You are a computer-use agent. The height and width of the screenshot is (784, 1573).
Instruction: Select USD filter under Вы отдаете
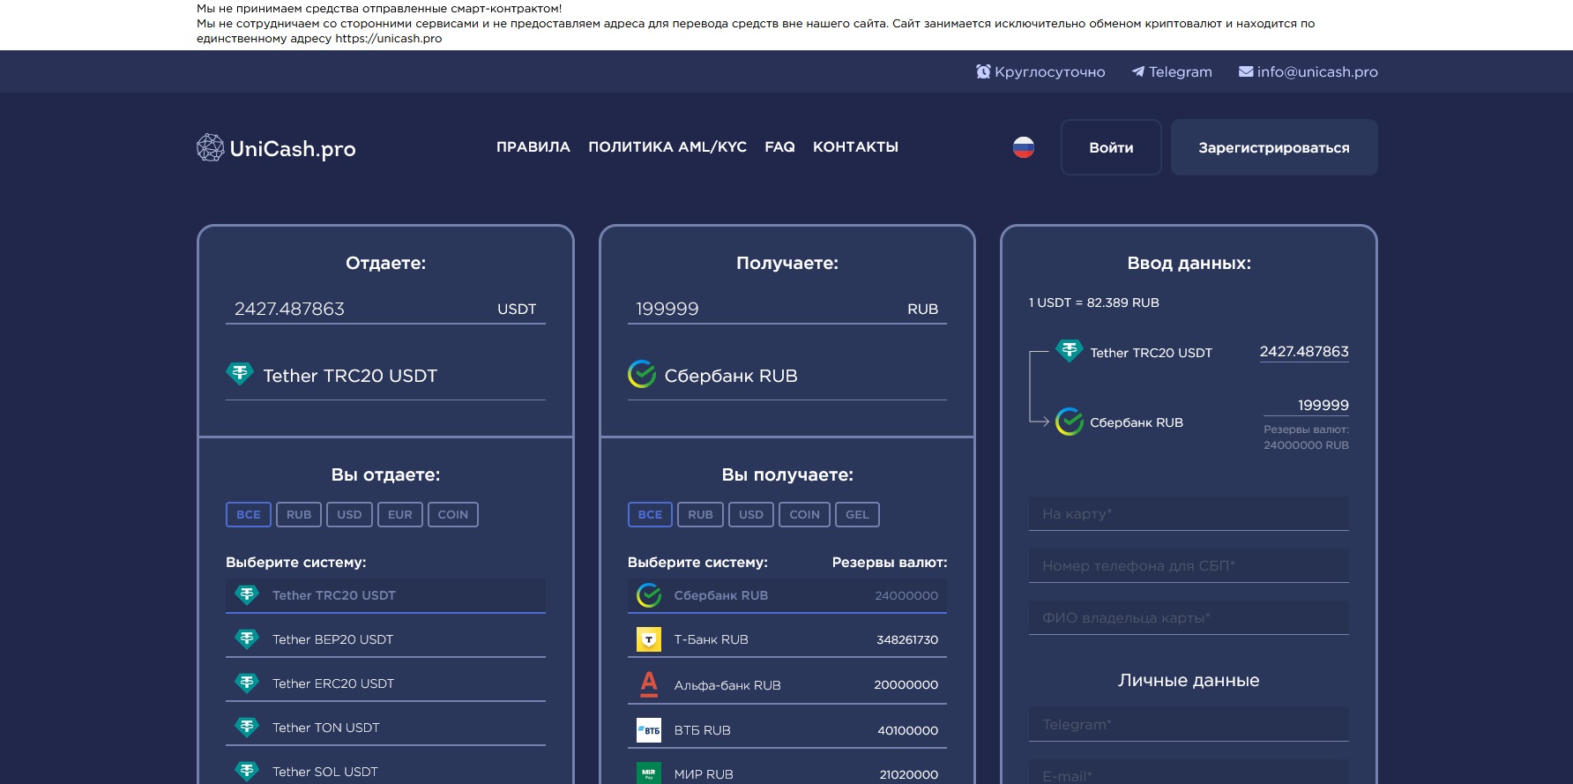(x=349, y=514)
